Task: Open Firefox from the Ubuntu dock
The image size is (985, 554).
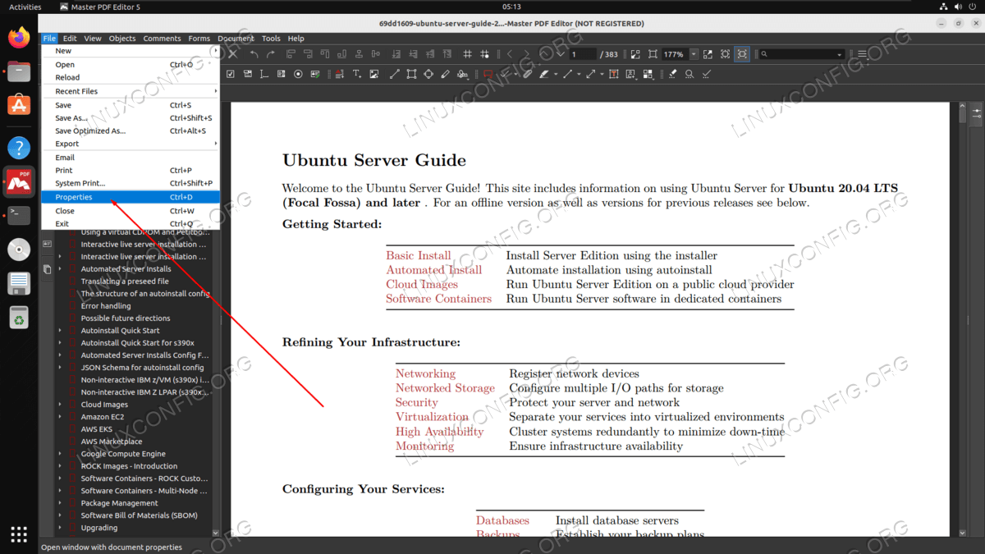Action: point(19,37)
